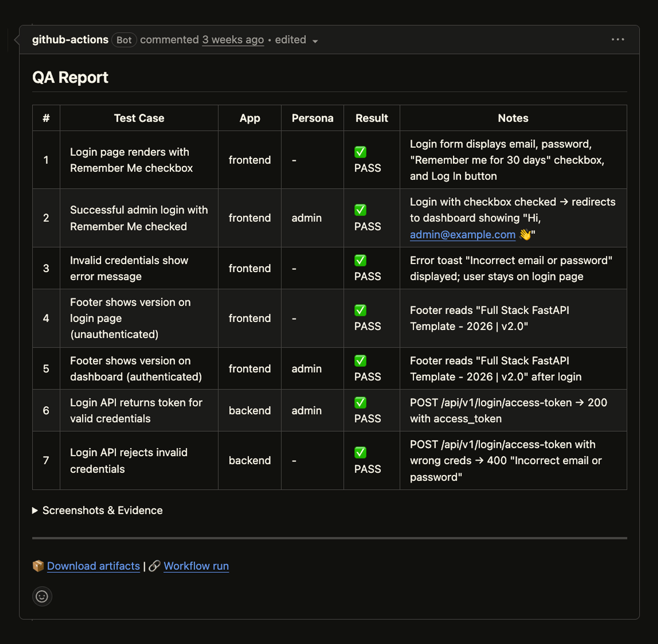Click the waving hand emoji in row 2

click(x=525, y=235)
